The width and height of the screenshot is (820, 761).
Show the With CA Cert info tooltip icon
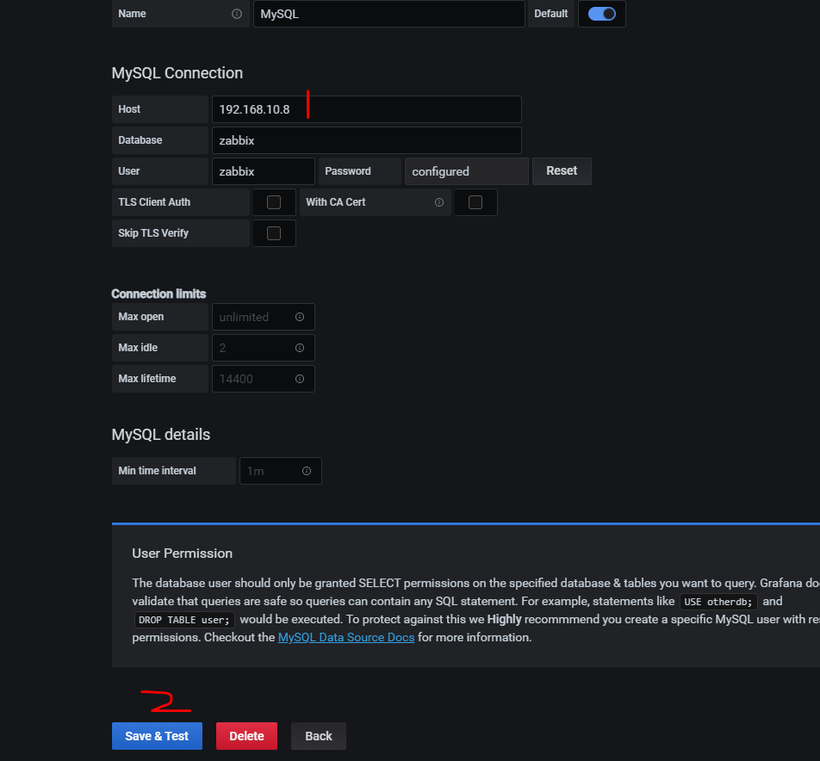click(x=439, y=202)
